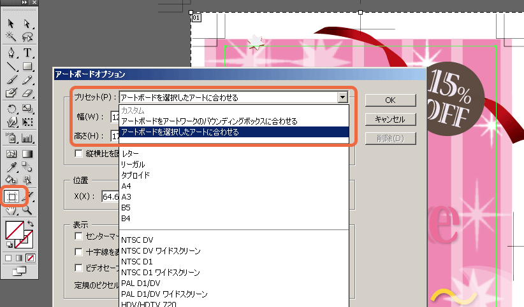Toggle 縦横比を固定 checkbox

click(x=78, y=153)
